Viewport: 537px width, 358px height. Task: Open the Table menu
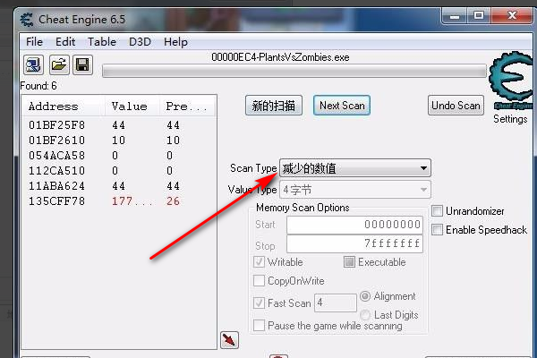click(102, 42)
